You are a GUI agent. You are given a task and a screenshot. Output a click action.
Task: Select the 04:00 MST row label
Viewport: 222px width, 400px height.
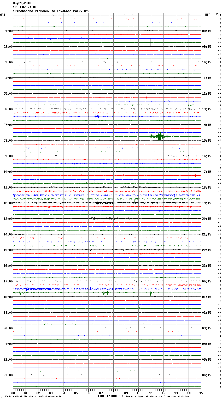[8, 78]
